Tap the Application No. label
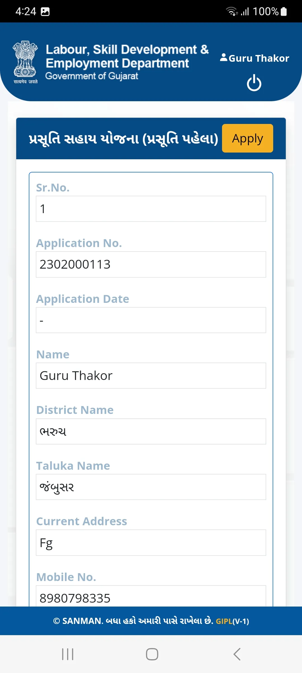 coord(79,243)
